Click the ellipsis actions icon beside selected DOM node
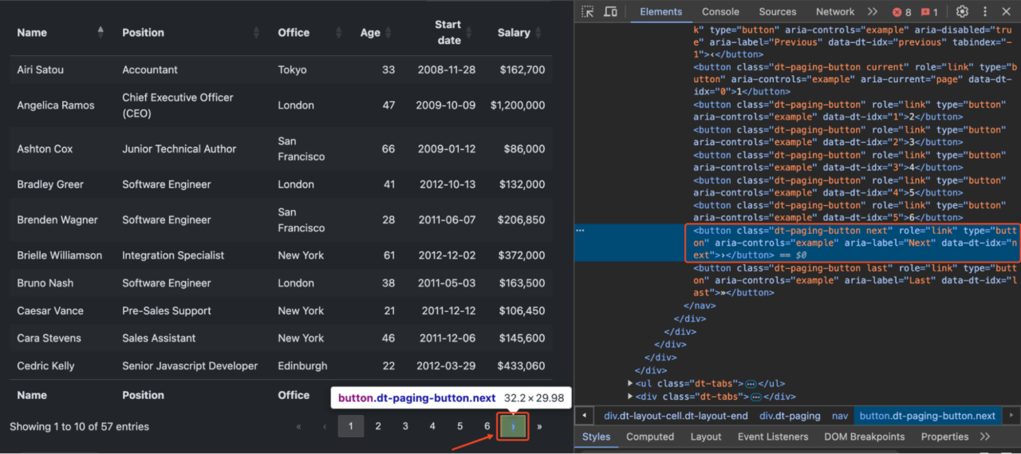This screenshot has width=1021, height=454. click(x=581, y=230)
